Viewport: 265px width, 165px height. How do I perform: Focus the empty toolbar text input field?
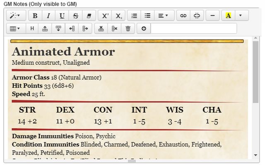(194, 28)
